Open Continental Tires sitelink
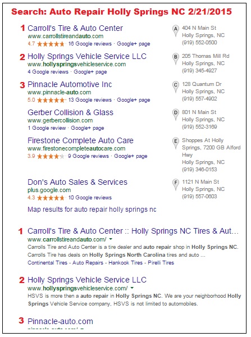 48,263
